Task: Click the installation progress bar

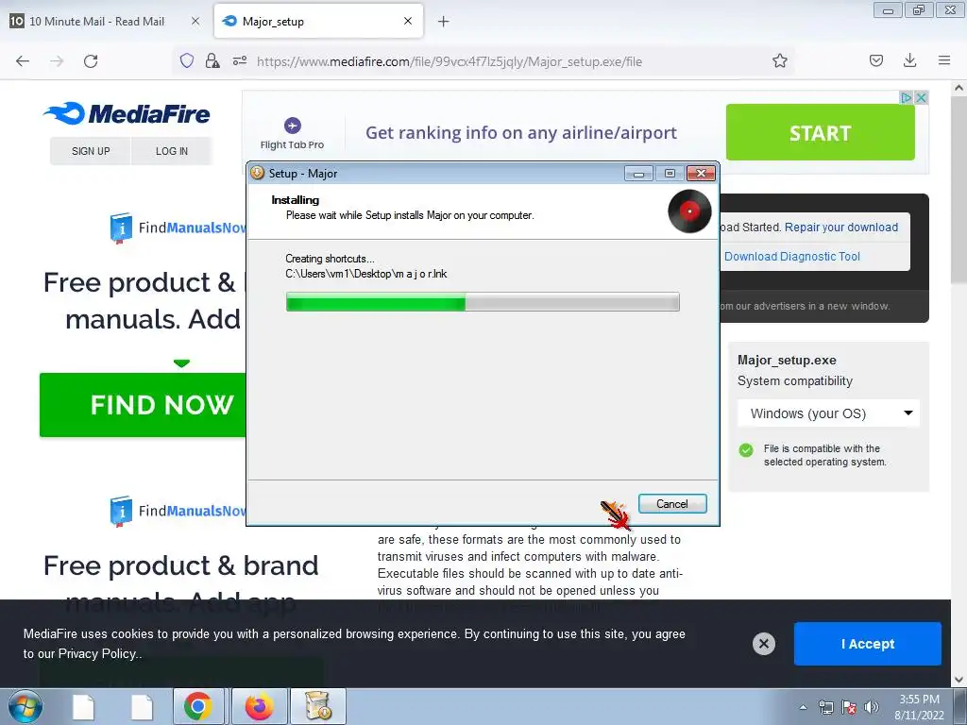Action: (483, 302)
